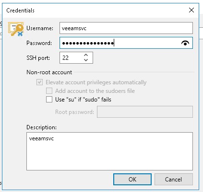Increase the SSH port with the up arrow
The image size is (203, 192).
pyautogui.click(x=86, y=55)
